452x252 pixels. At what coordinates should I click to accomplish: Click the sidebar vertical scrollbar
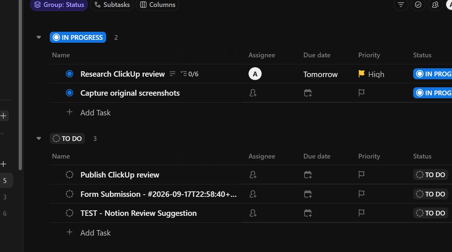20,85
